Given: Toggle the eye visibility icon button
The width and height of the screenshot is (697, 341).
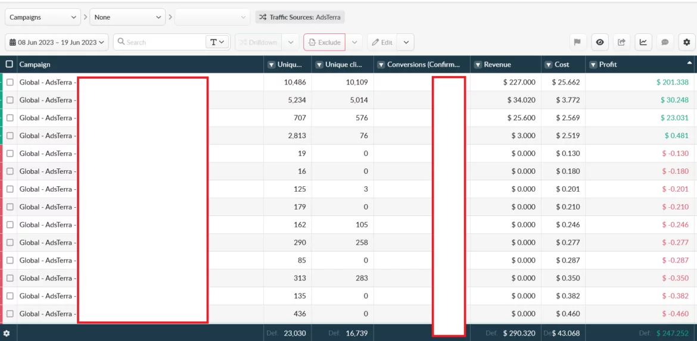Looking at the screenshot, I should [600, 42].
